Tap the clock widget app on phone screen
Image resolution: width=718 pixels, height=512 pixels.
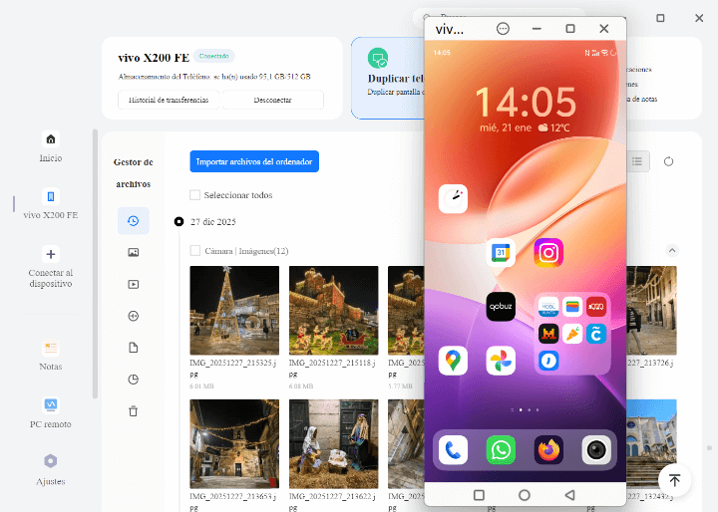point(453,198)
